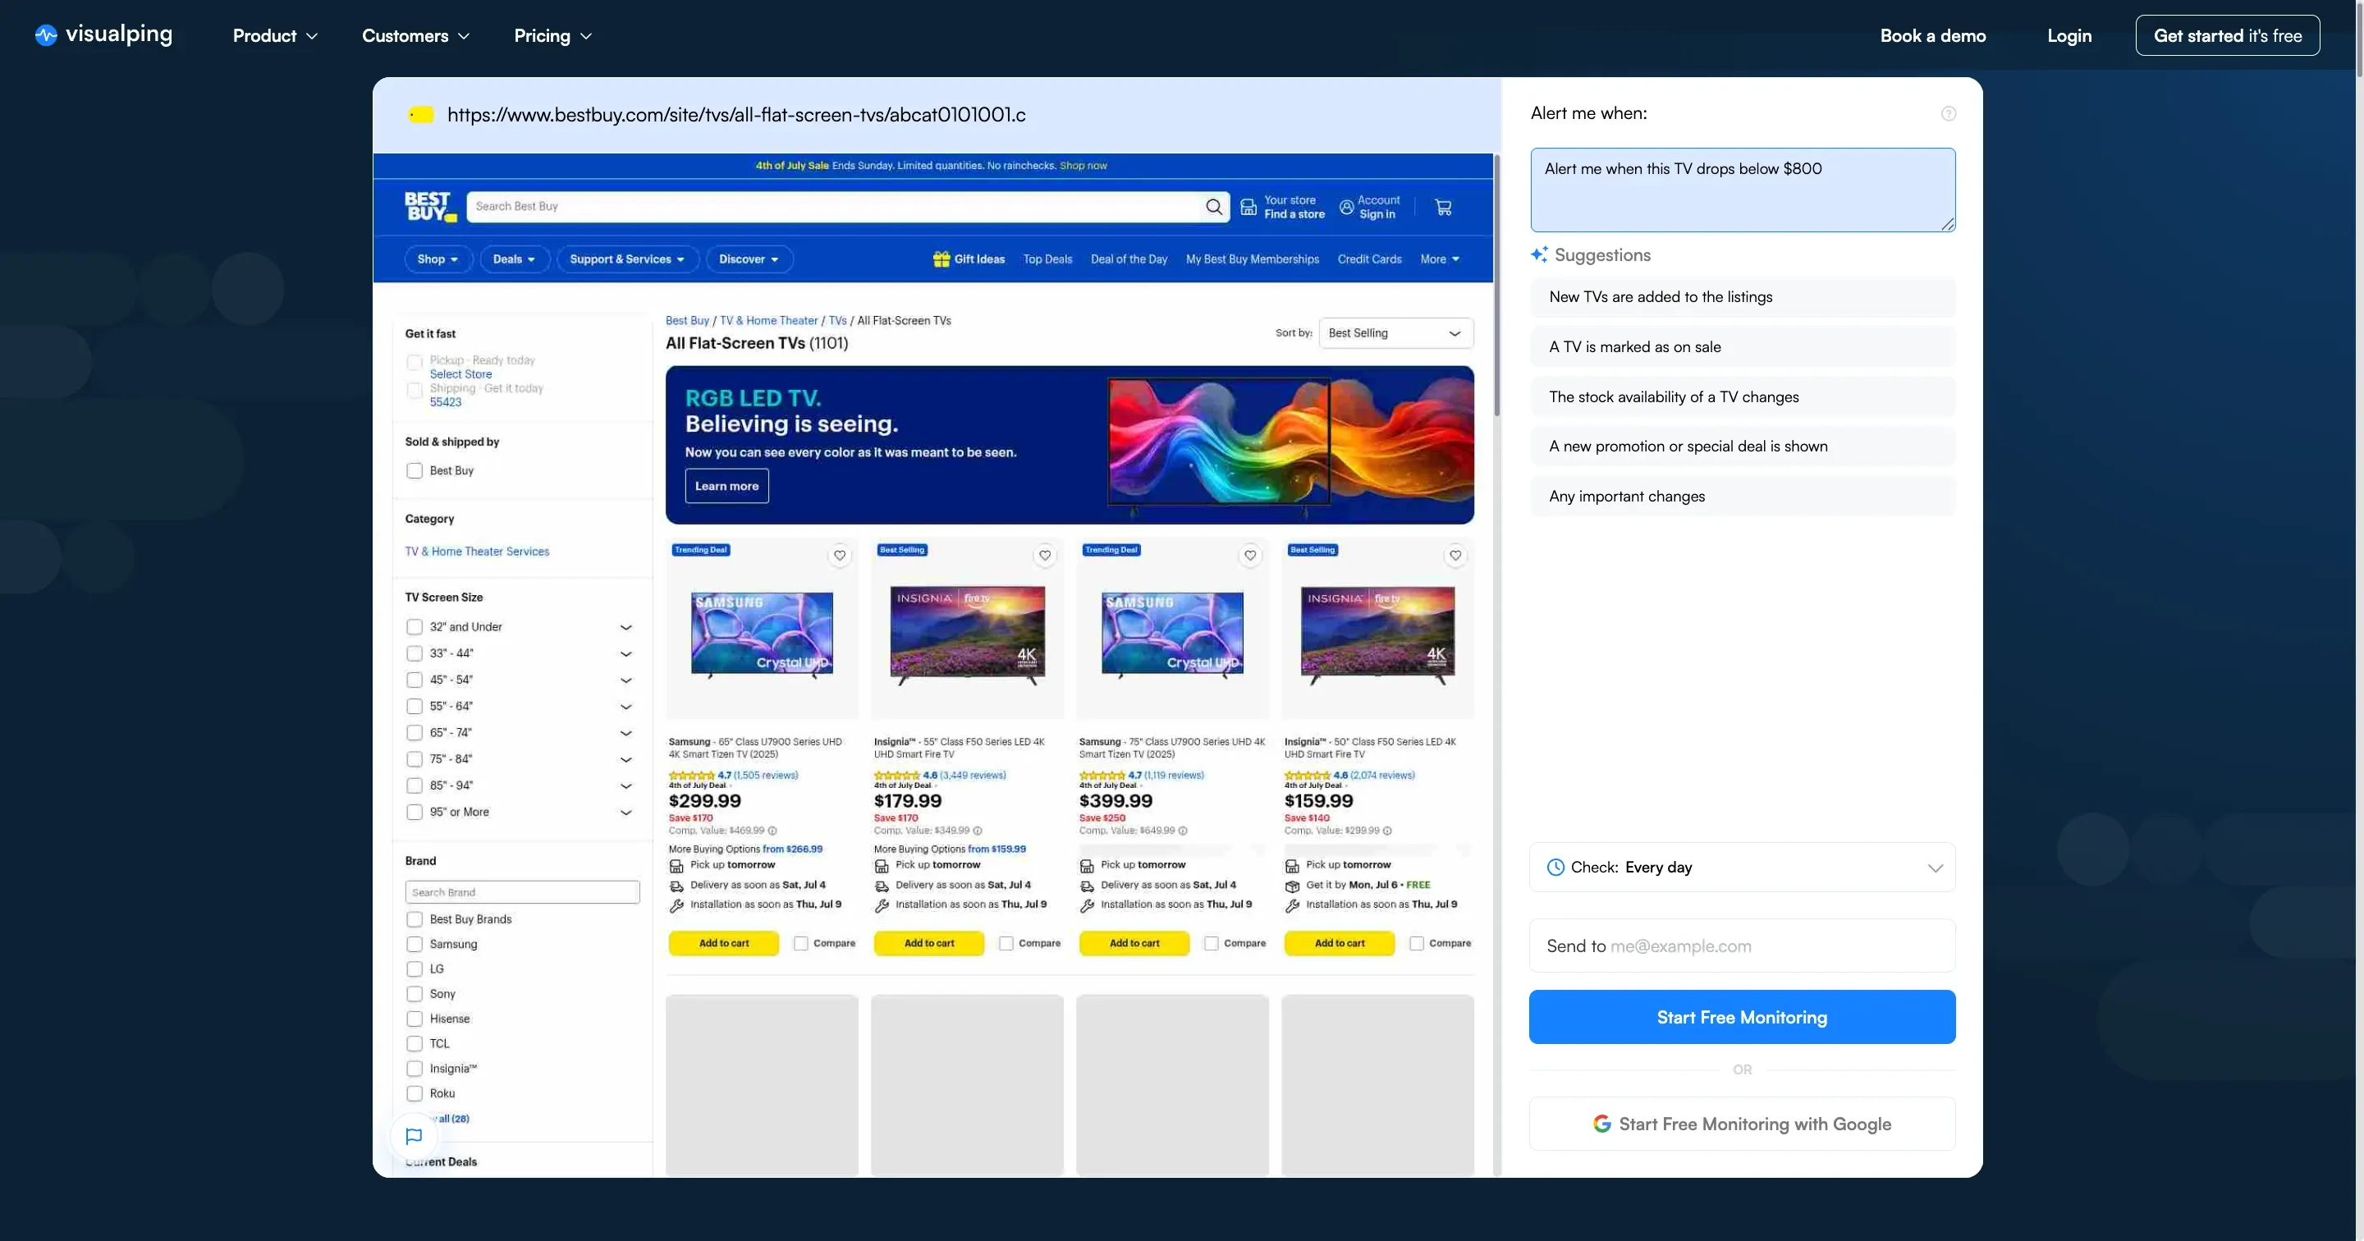Click the search magnifier icon in Best Buy

tap(1213, 207)
